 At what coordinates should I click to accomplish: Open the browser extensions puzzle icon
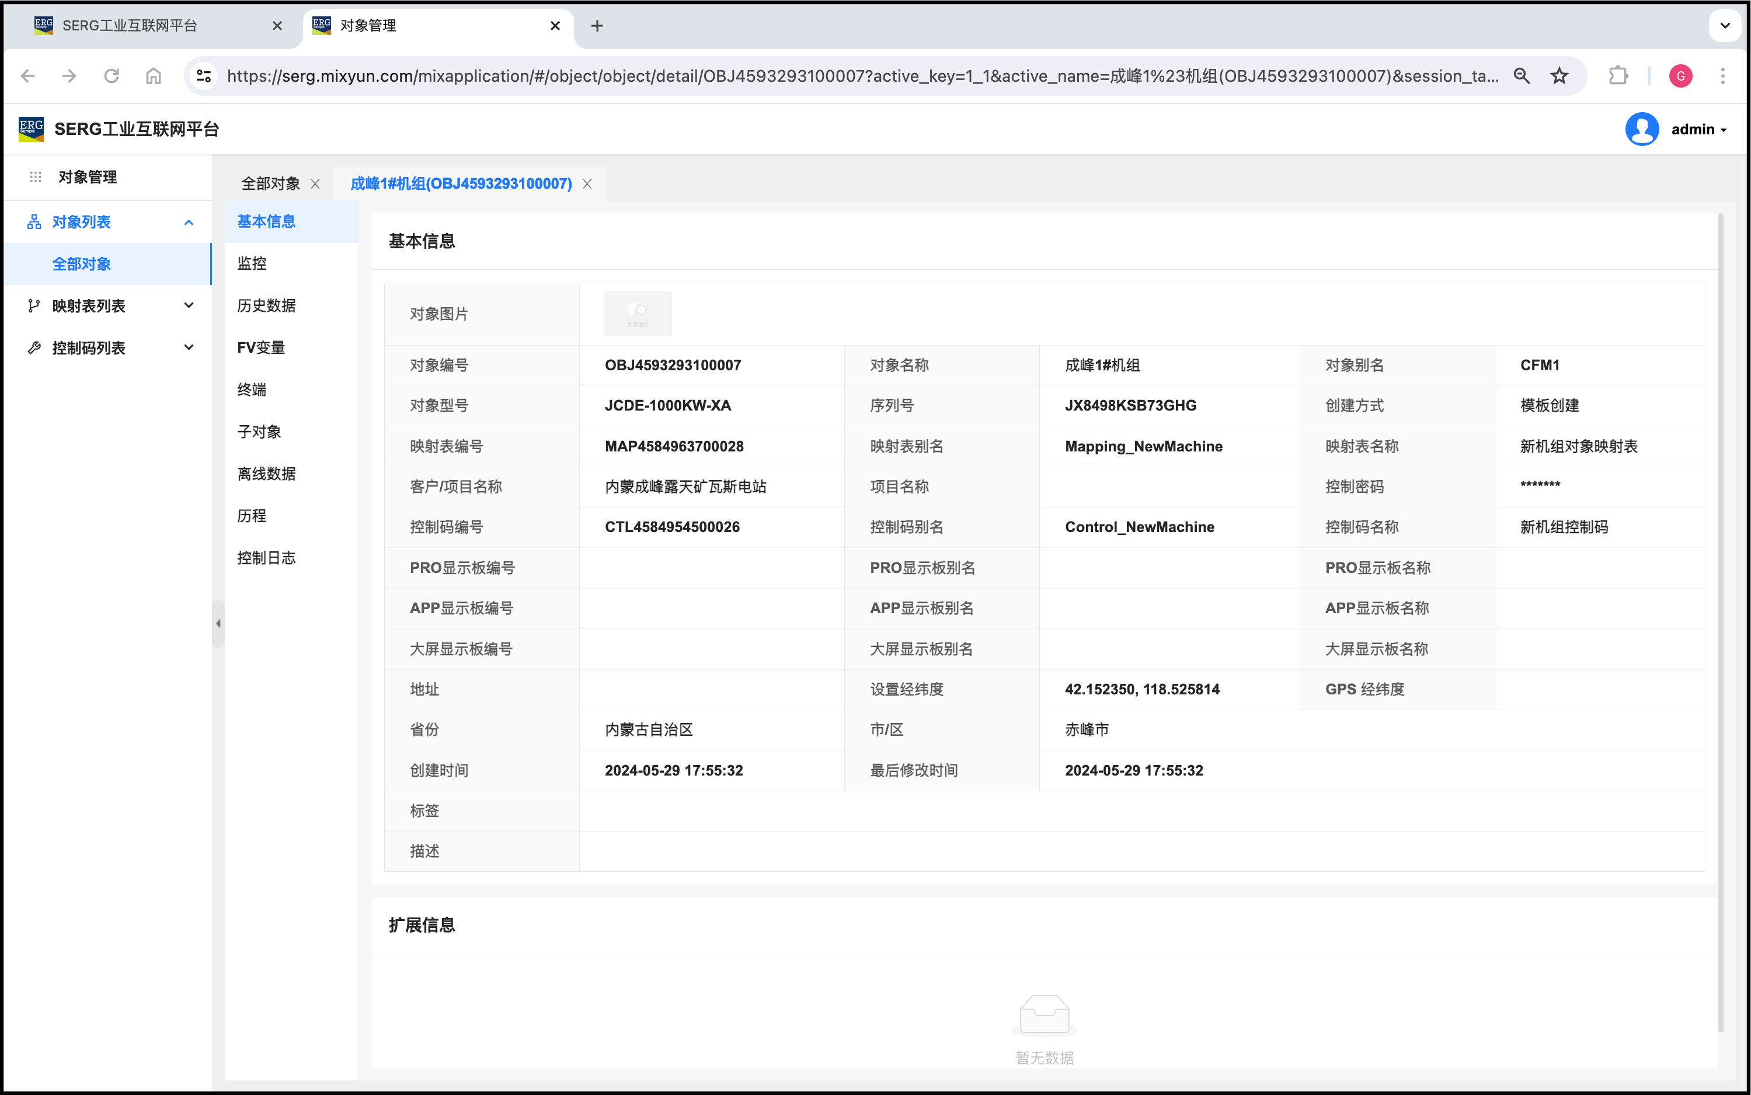1618,75
